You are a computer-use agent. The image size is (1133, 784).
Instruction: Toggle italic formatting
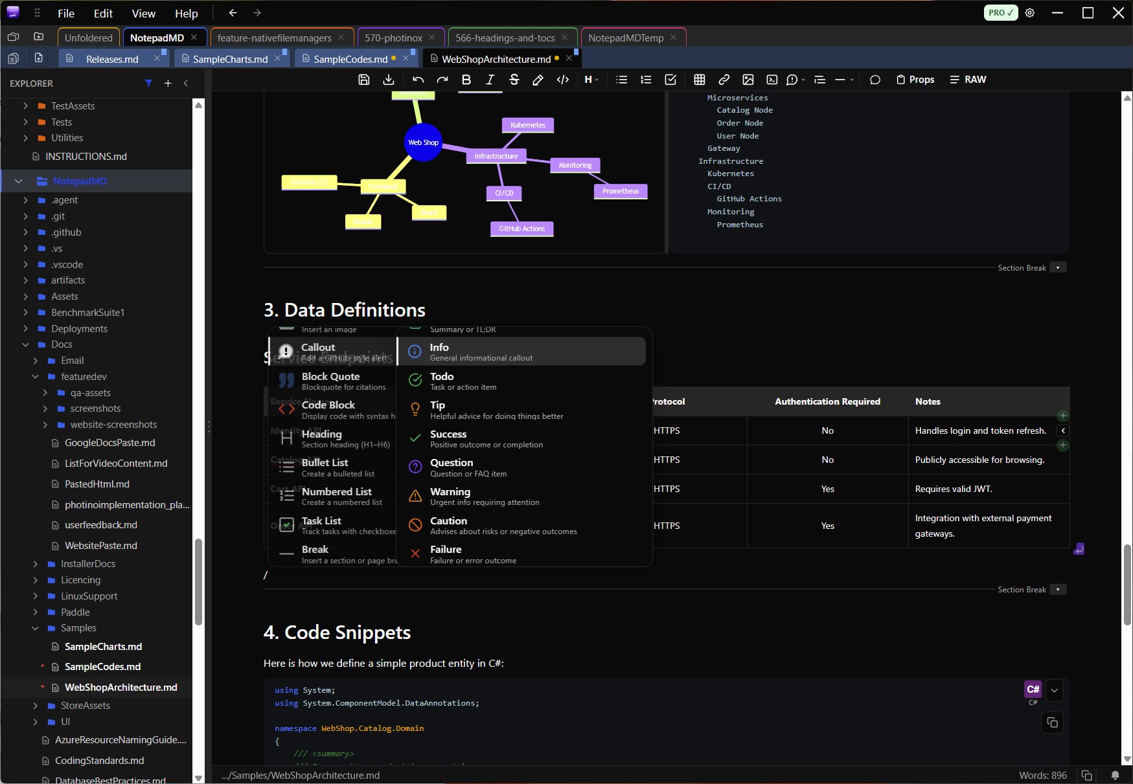490,80
